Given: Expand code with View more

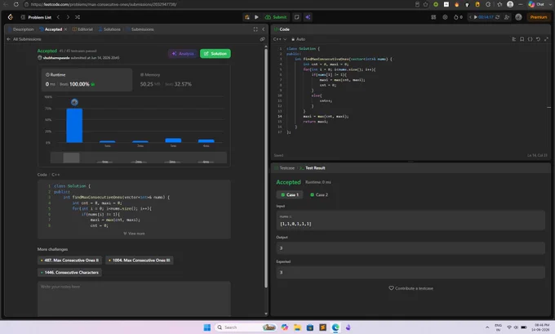Looking at the screenshot, I should 134,234.
